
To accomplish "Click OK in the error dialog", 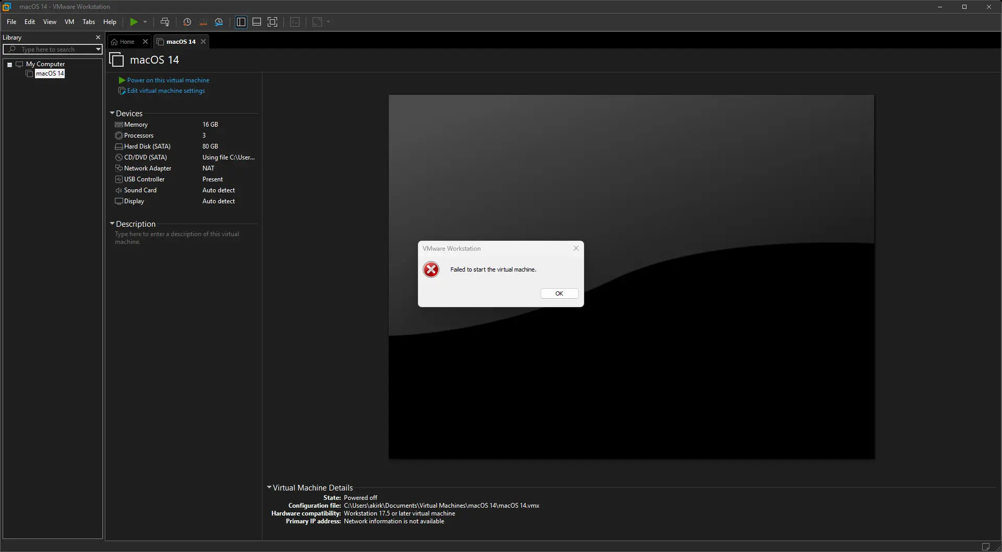I will coord(559,293).
